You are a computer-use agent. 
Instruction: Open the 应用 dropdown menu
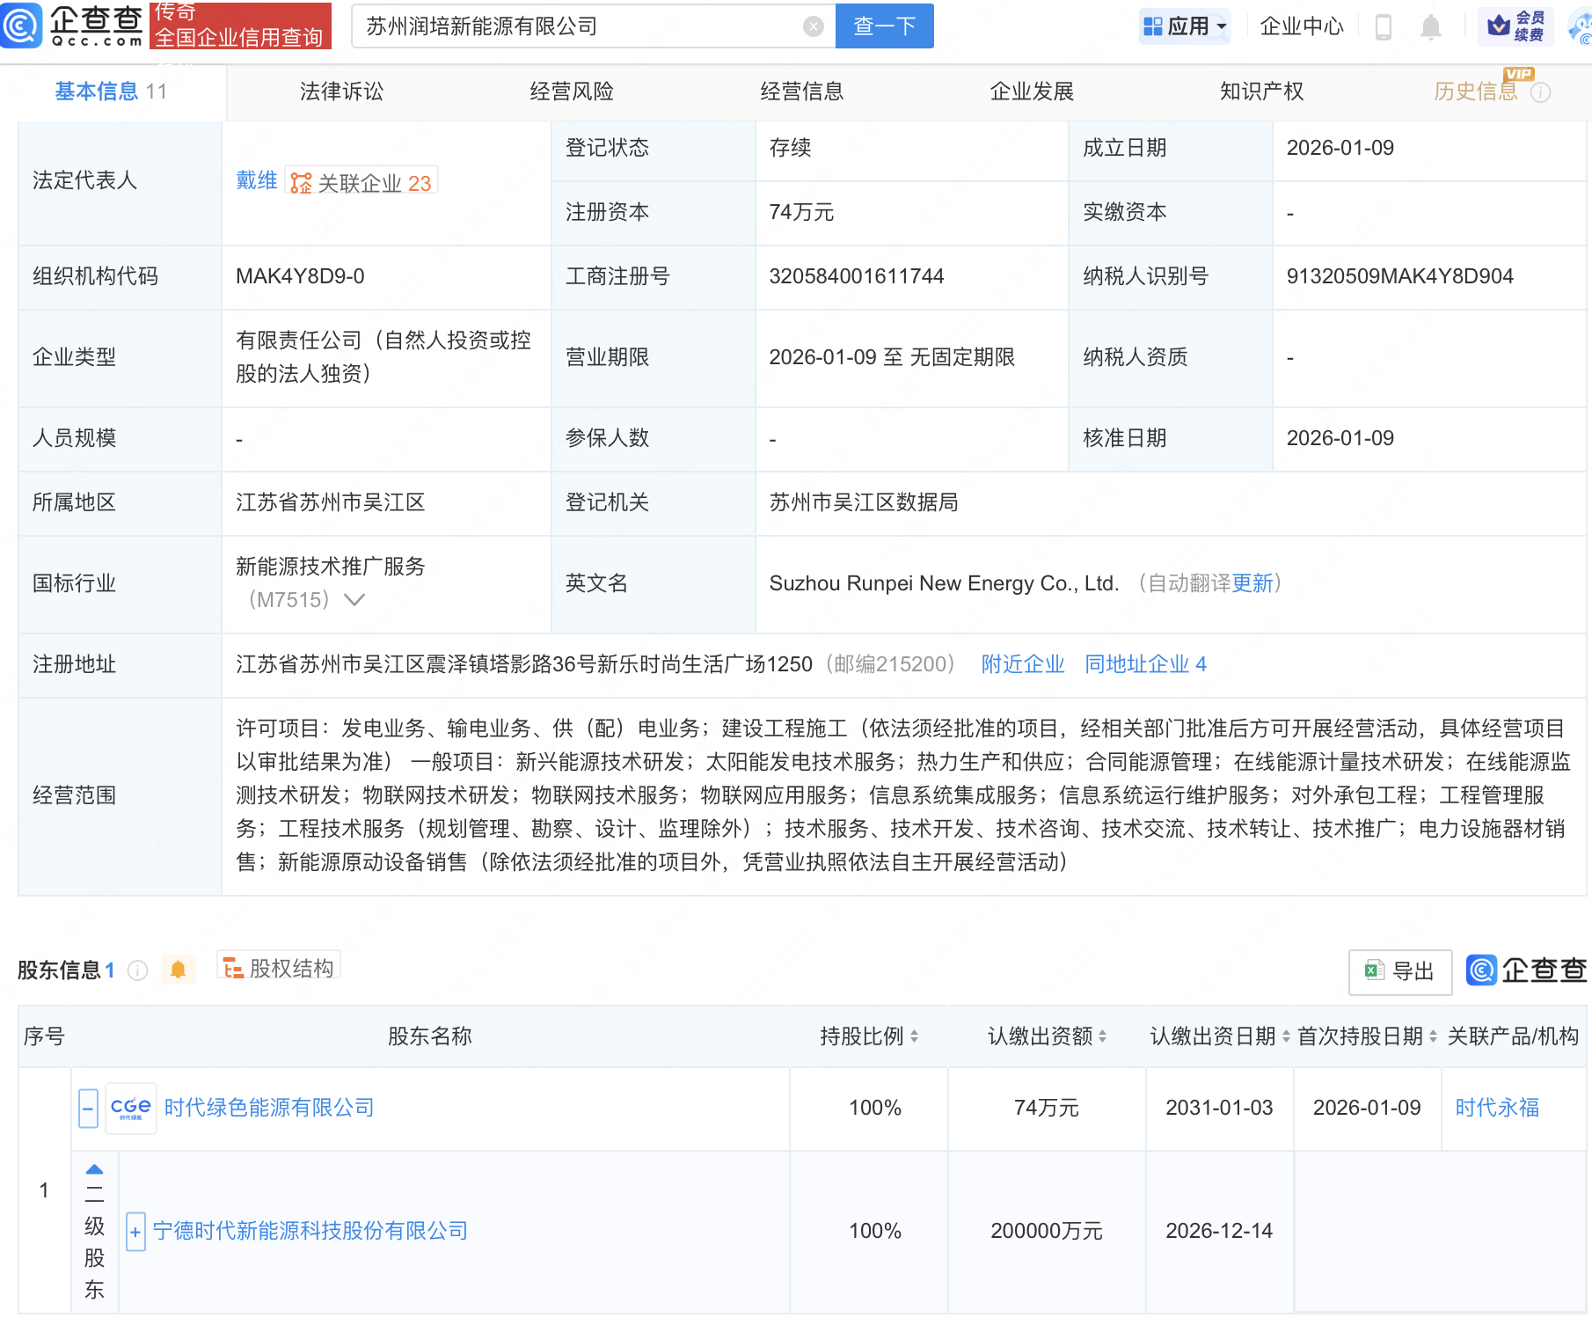[x=1185, y=26]
